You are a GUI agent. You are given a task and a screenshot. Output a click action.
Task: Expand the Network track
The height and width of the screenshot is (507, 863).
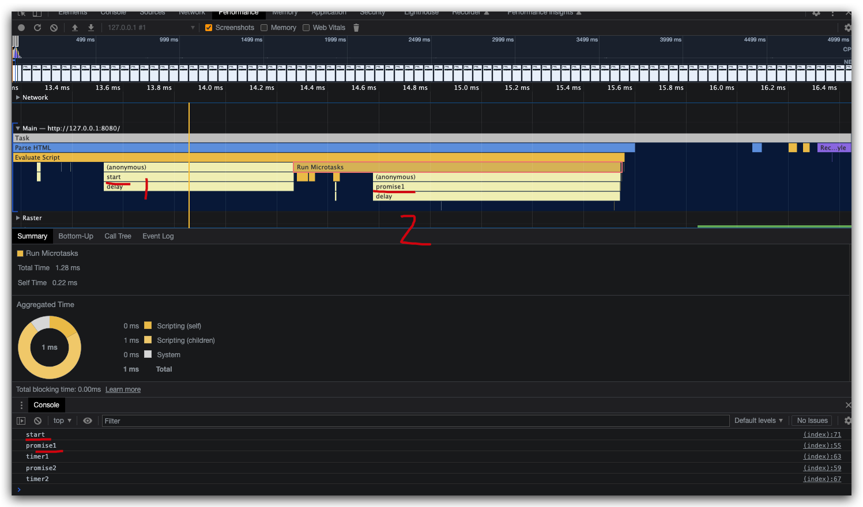(x=18, y=97)
